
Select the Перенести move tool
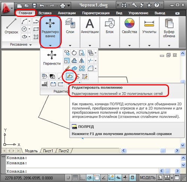(52, 58)
